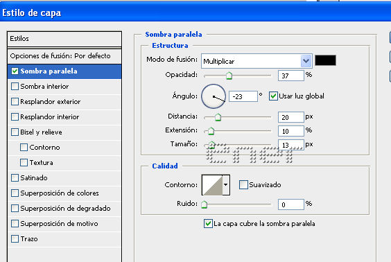
Task: Open Superposición de colores label row
Action: (x=64, y=193)
